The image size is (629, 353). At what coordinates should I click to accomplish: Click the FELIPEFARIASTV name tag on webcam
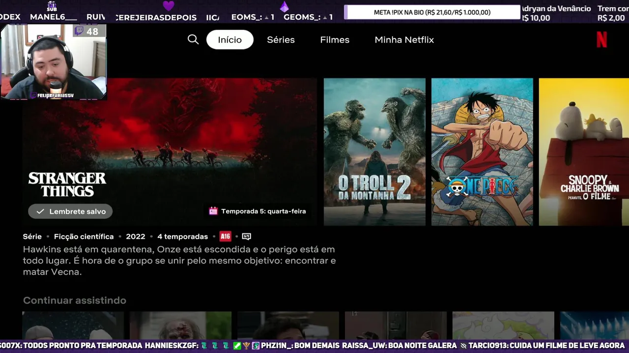tap(52, 95)
